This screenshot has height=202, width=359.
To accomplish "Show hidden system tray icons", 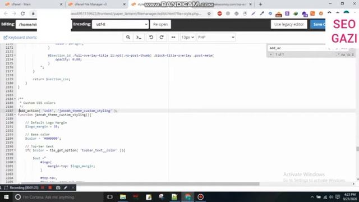I will [312, 197].
